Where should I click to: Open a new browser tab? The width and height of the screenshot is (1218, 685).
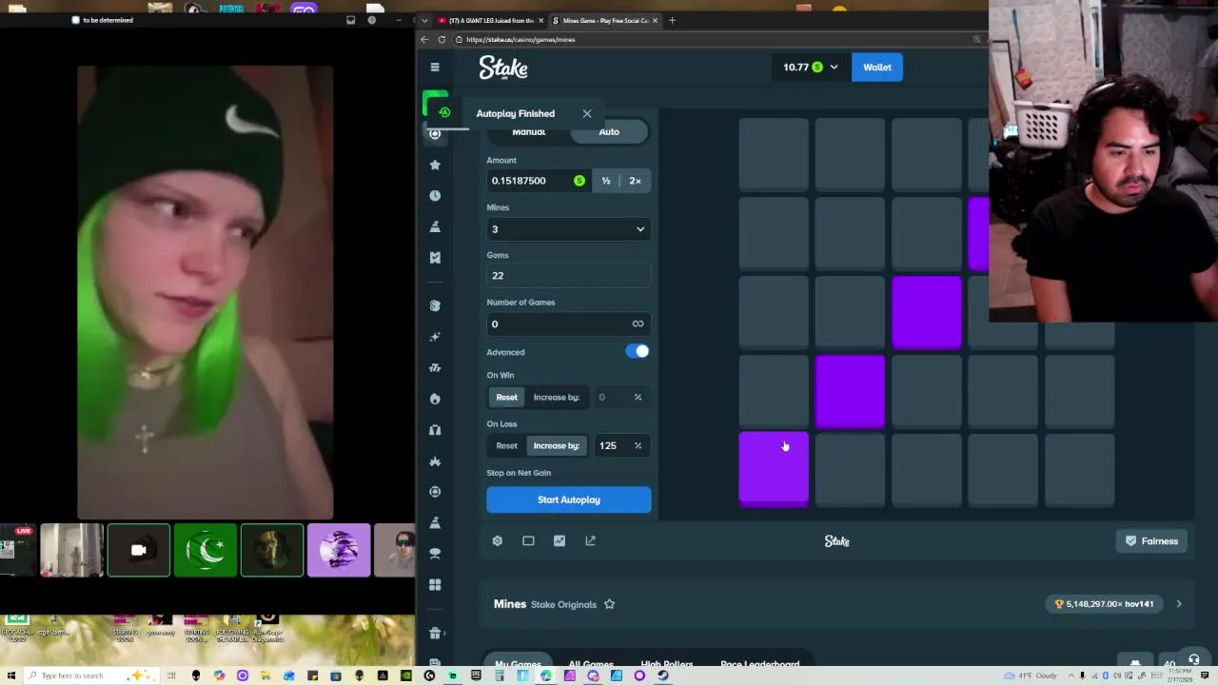pyautogui.click(x=672, y=20)
